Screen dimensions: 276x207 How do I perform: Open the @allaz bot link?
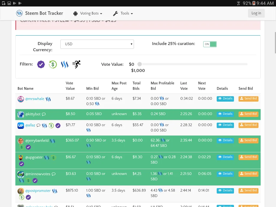(30, 125)
